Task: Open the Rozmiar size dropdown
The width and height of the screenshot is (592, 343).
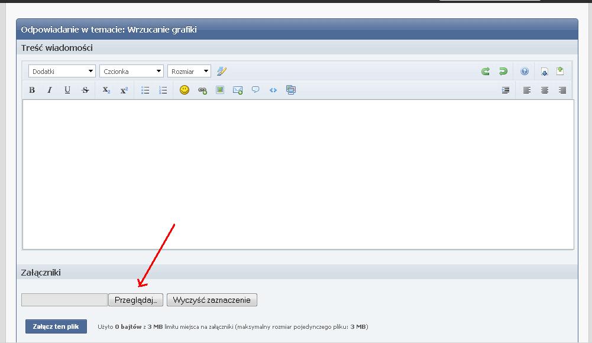Action: [x=189, y=72]
